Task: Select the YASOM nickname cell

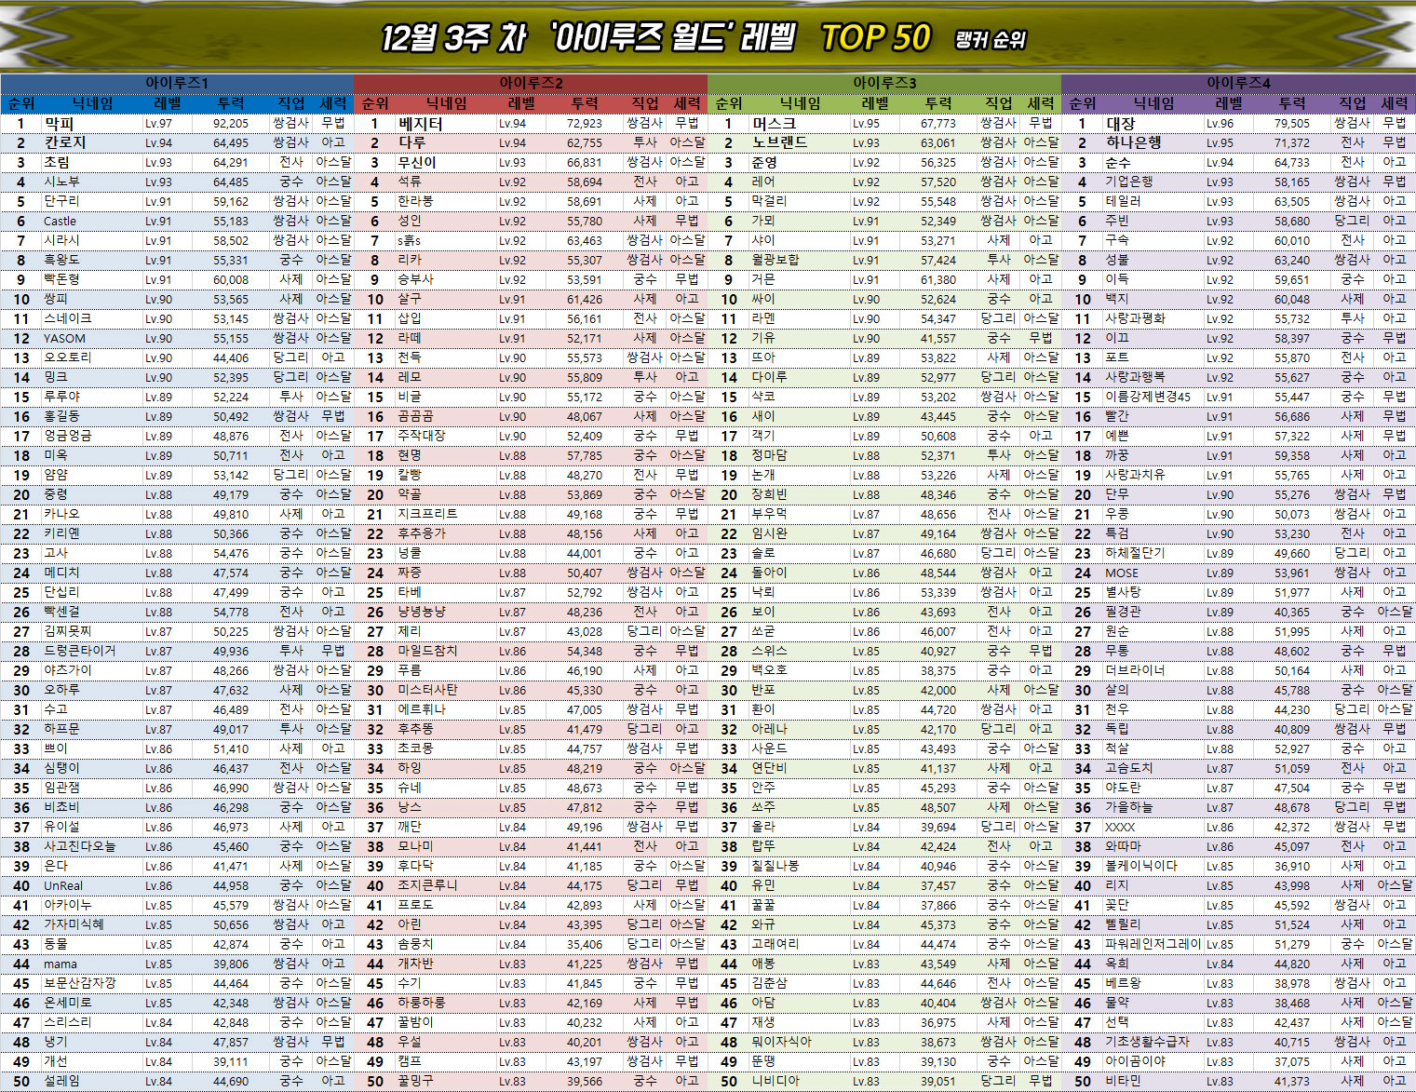Action: coord(64,338)
